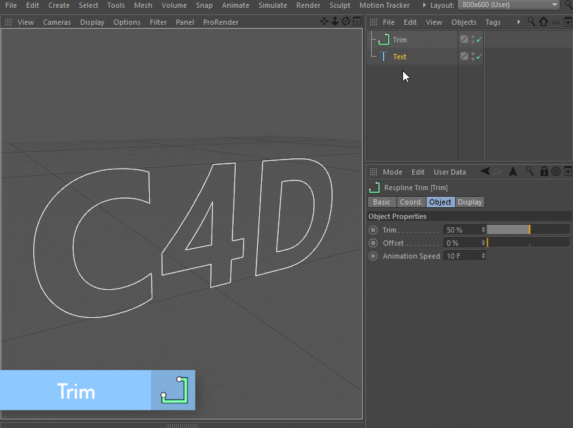Click the viewport rotate camera icon
The width and height of the screenshot is (573, 428).
pyautogui.click(x=346, y=21)
